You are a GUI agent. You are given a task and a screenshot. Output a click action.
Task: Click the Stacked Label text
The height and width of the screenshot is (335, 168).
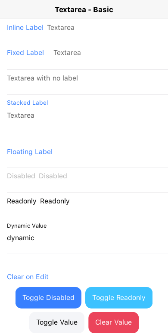28,103
